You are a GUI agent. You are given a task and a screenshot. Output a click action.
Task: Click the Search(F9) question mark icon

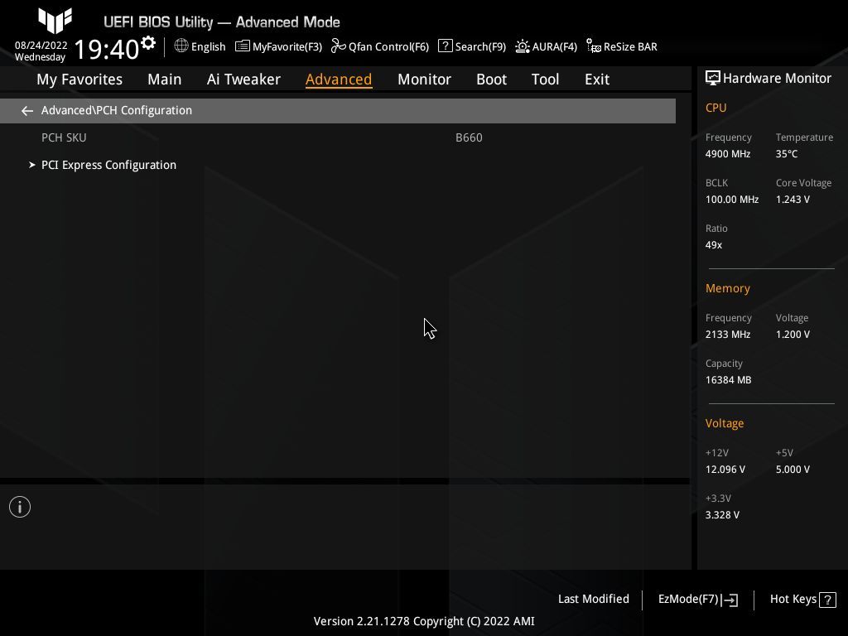pyautogui.click(x=445, y=46)
